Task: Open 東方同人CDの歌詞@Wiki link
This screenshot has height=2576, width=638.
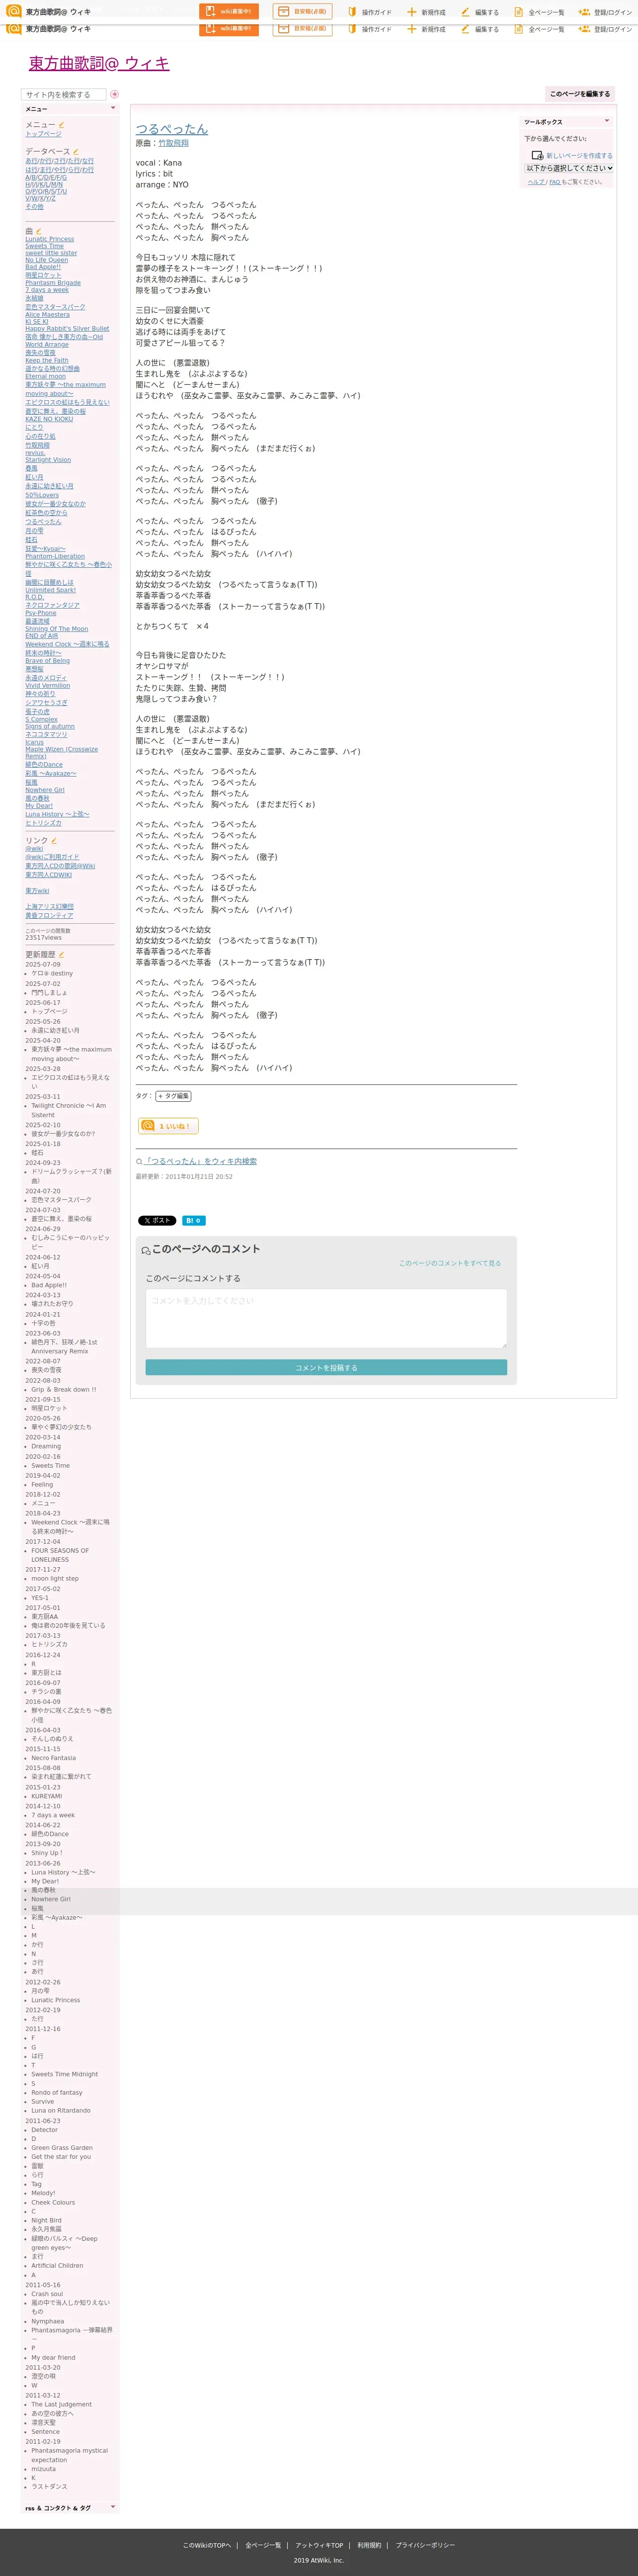Action: point(60,866)
